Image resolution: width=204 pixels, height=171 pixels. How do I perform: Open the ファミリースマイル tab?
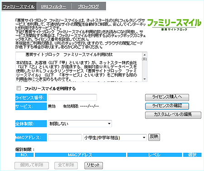(19, 6)
